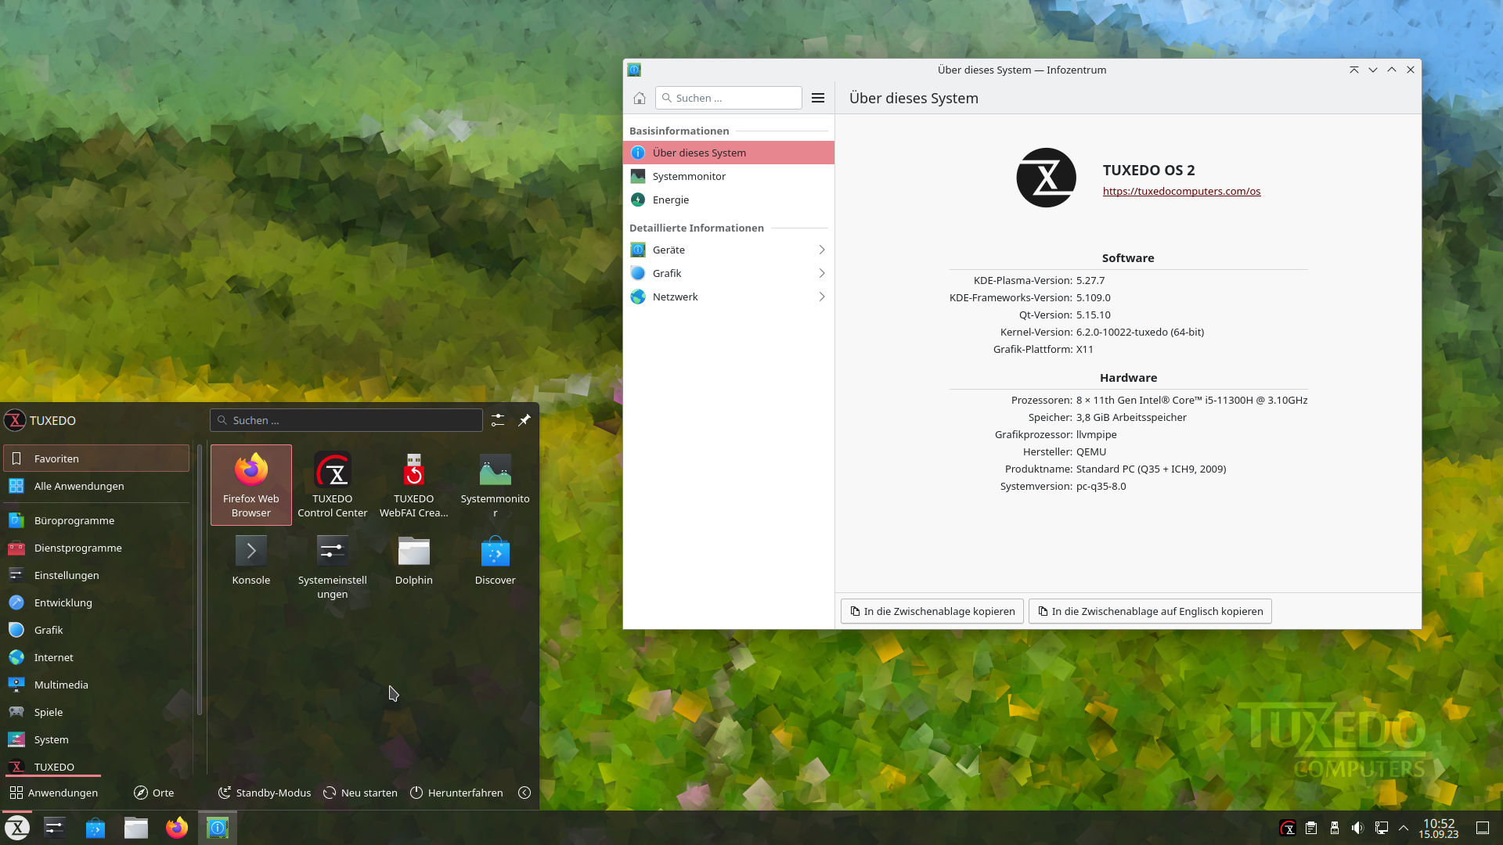
Task: Open removable devices tray icon
Action: tap(1335, 828)
